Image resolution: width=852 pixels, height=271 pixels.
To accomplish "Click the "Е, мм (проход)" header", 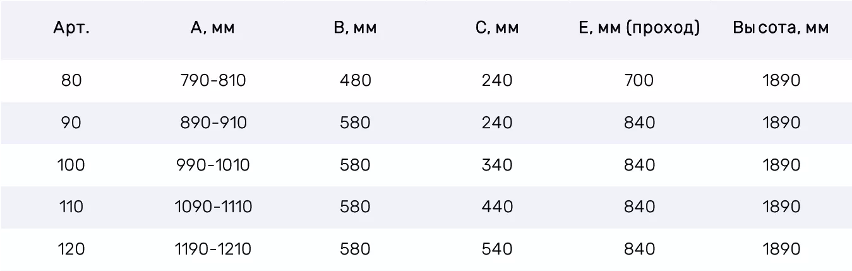I will tap(639, 28).
